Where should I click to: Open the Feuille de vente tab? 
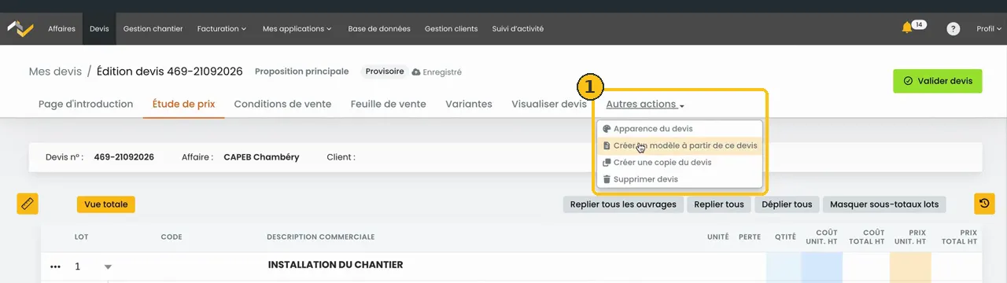coord(389,104)
